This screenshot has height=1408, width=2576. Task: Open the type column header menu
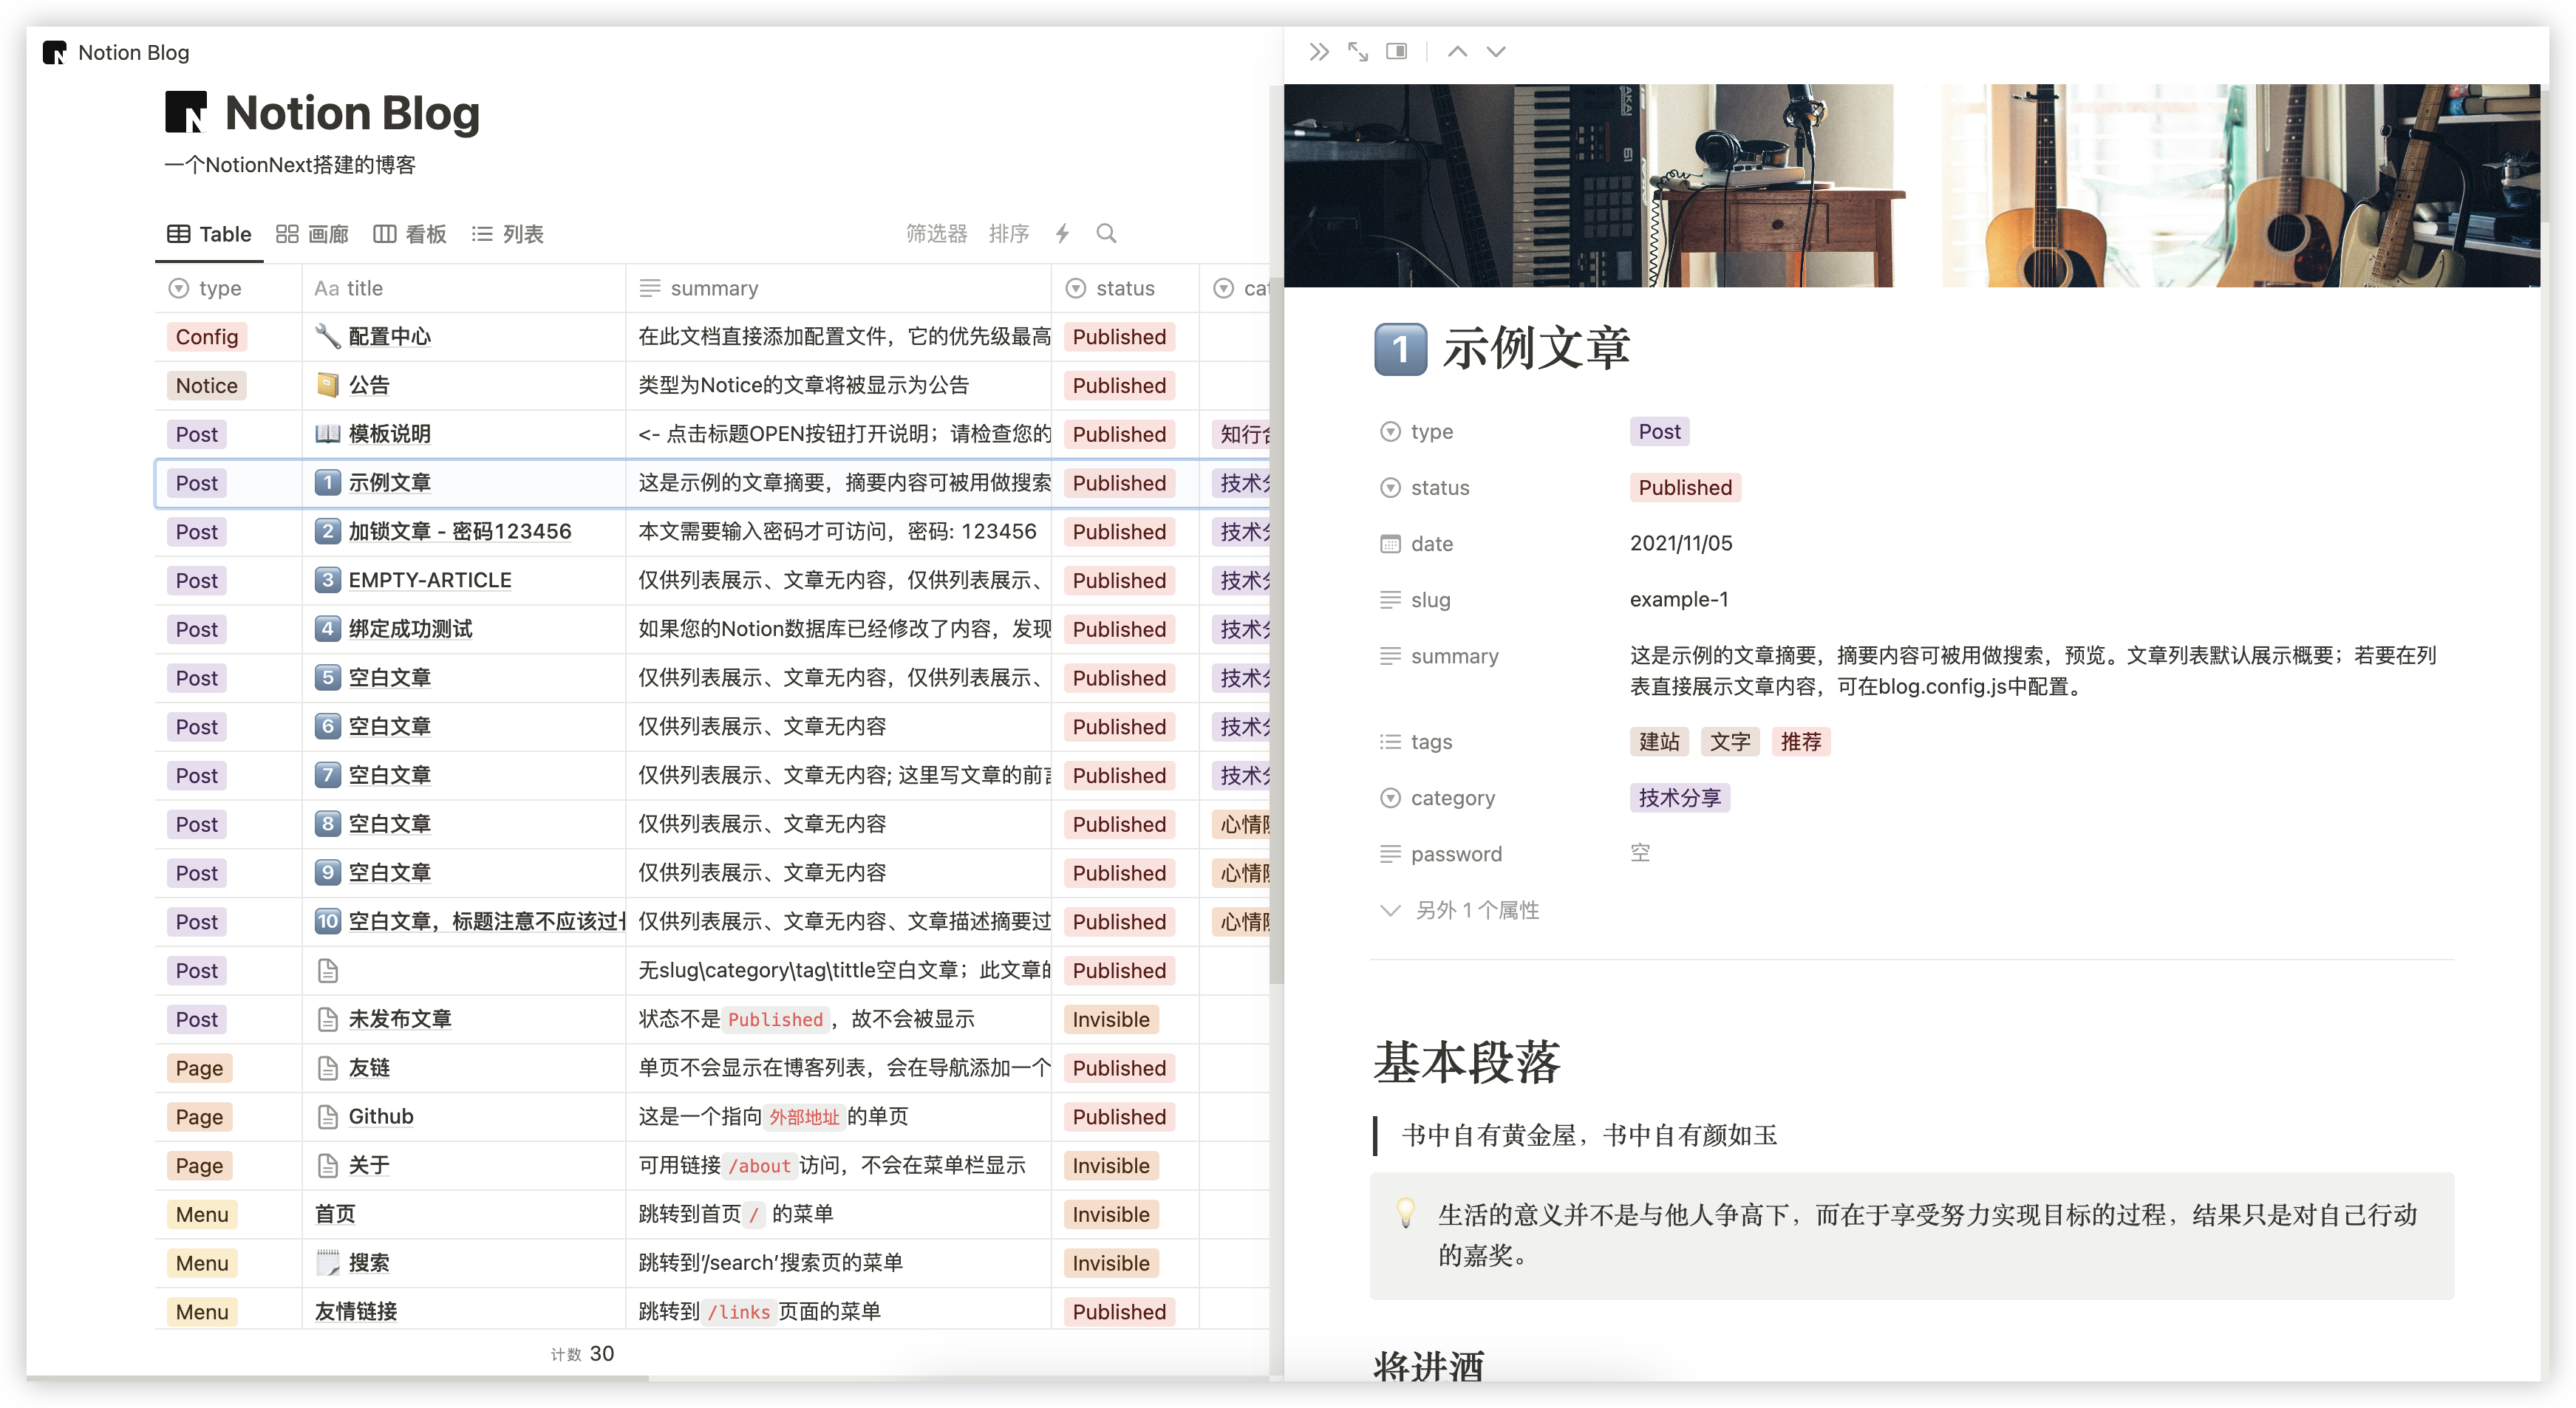228,288
